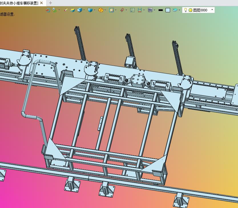Open the dropdown next to filter selection icon

click(x=59, y=10)
